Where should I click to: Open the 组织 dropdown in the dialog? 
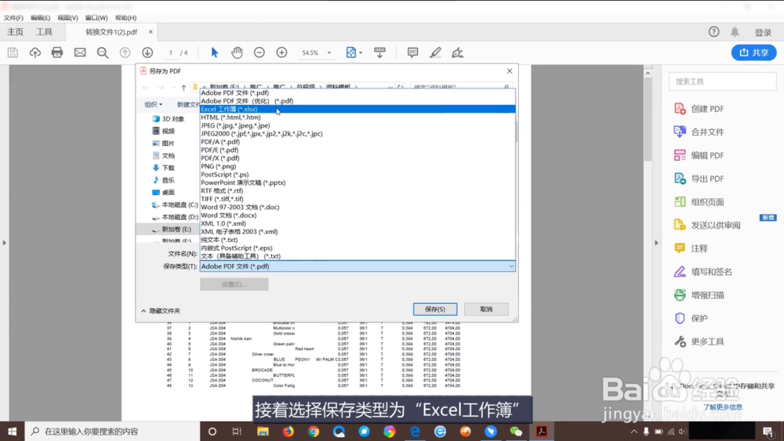[x=153, y=104]
